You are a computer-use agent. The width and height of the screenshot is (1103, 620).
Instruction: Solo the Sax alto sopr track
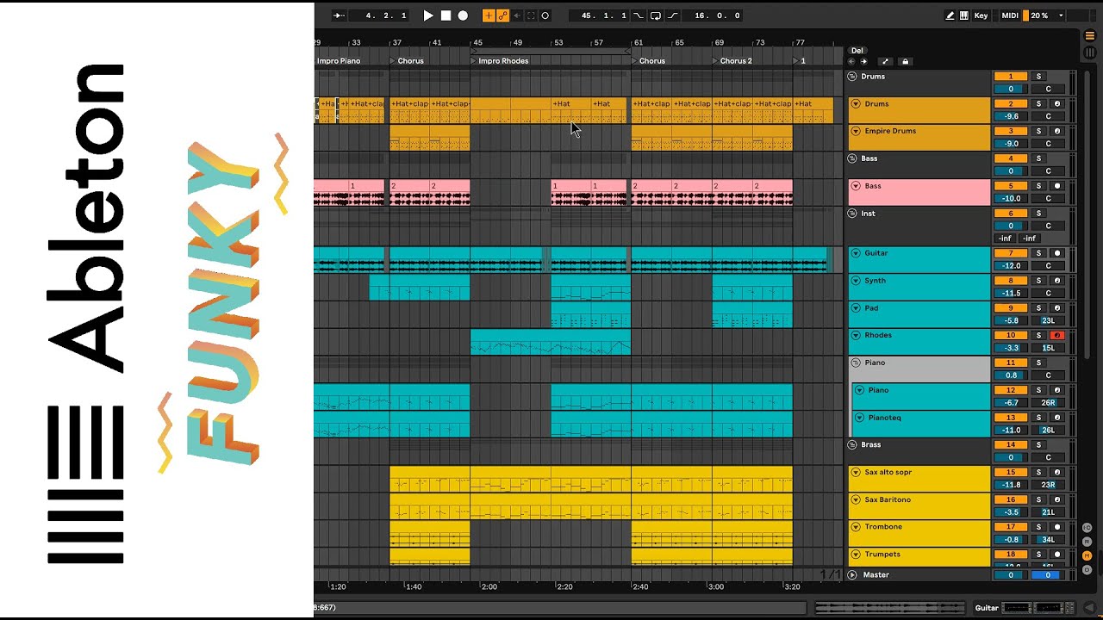click(x=1038, y=472)
